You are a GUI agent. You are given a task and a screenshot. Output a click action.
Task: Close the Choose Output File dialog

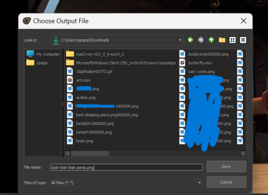point(243,21)
